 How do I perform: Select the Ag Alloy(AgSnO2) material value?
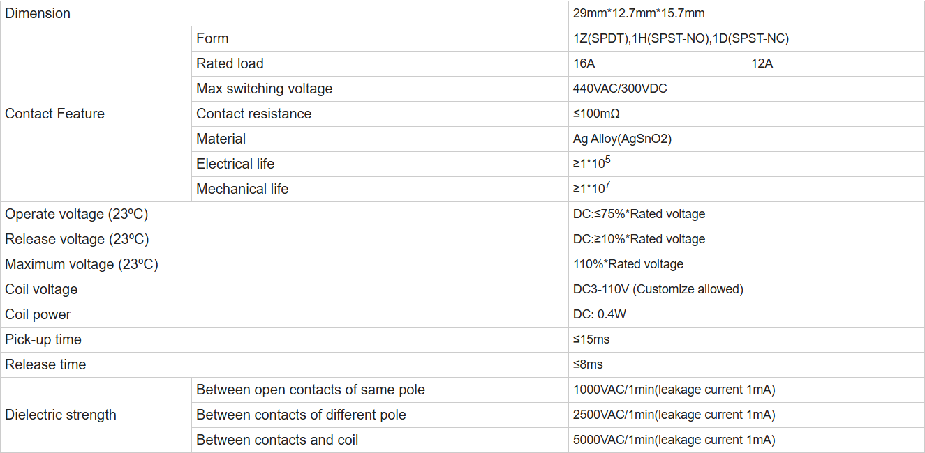tap(622, 139)
